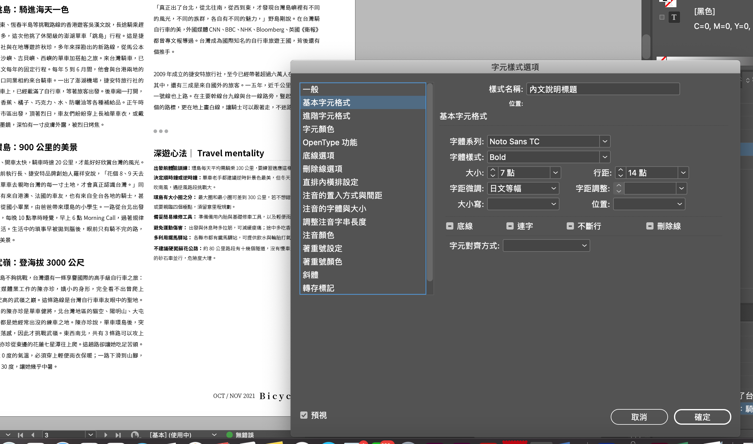753x444 pixels.
Task: Select the text formatting T icon in swatches panel
Action: tap(674, 17)
